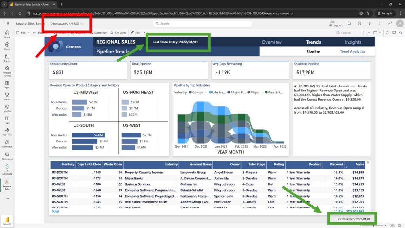Switch to the Overview tab
This screenshot has height=228, width=405.
coord(271,42)
